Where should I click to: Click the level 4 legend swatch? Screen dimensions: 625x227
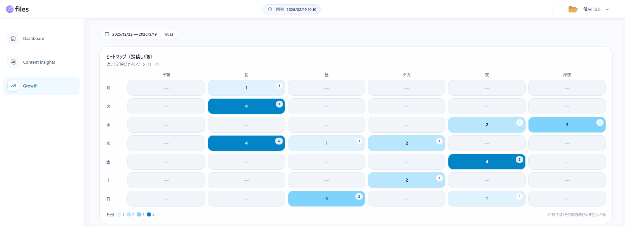pos(149,214)
